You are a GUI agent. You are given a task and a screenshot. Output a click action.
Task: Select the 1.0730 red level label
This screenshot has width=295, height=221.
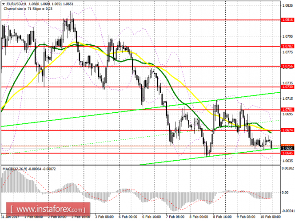point(287,87)
